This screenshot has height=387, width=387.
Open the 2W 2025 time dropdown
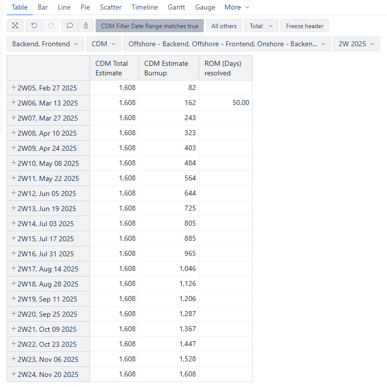[356, 44]
